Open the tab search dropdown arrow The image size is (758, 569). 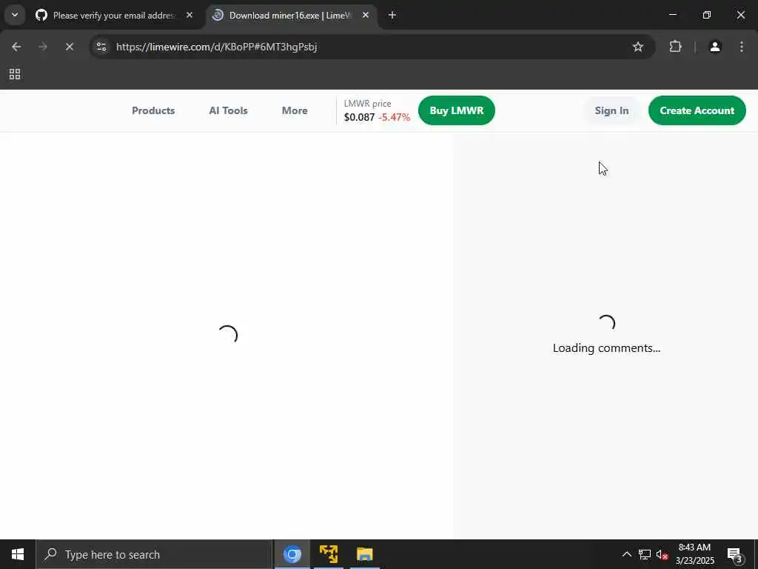pyautogui.click(x=15, y=15)
